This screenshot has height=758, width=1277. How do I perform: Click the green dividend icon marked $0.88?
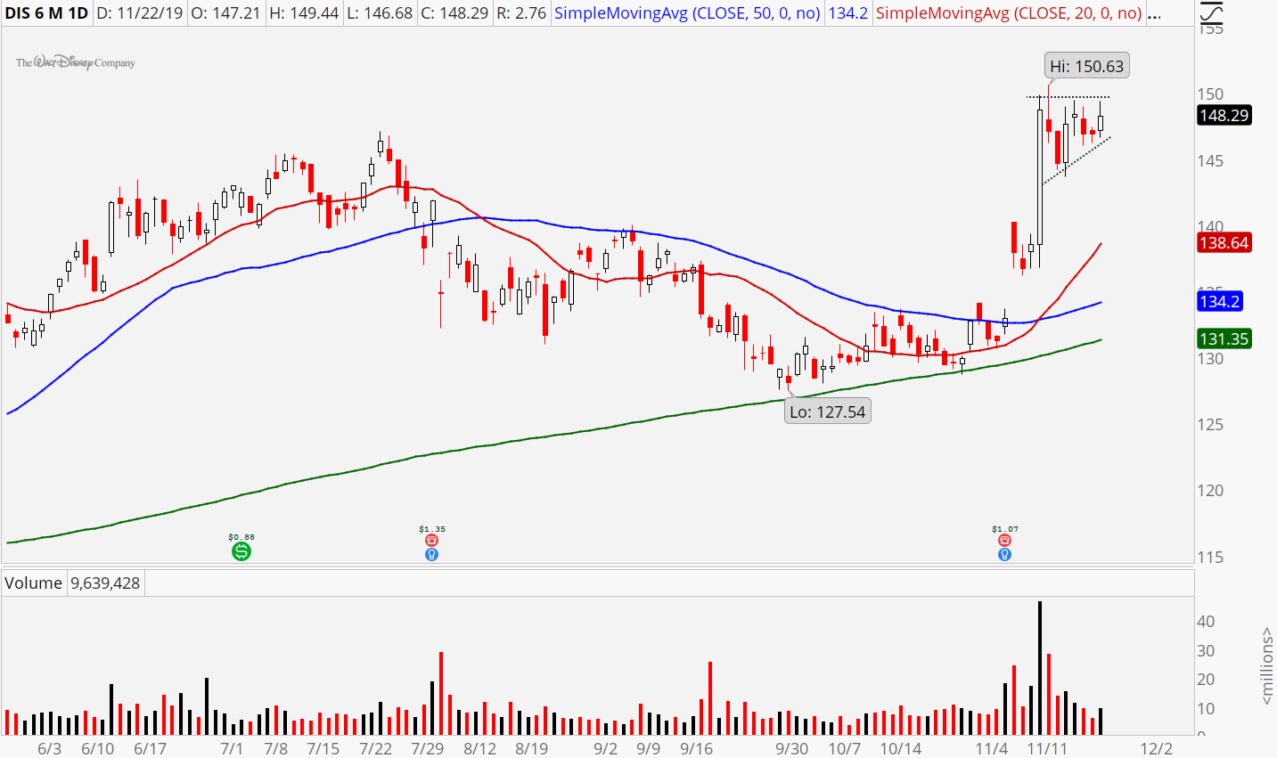click(241, 551)
